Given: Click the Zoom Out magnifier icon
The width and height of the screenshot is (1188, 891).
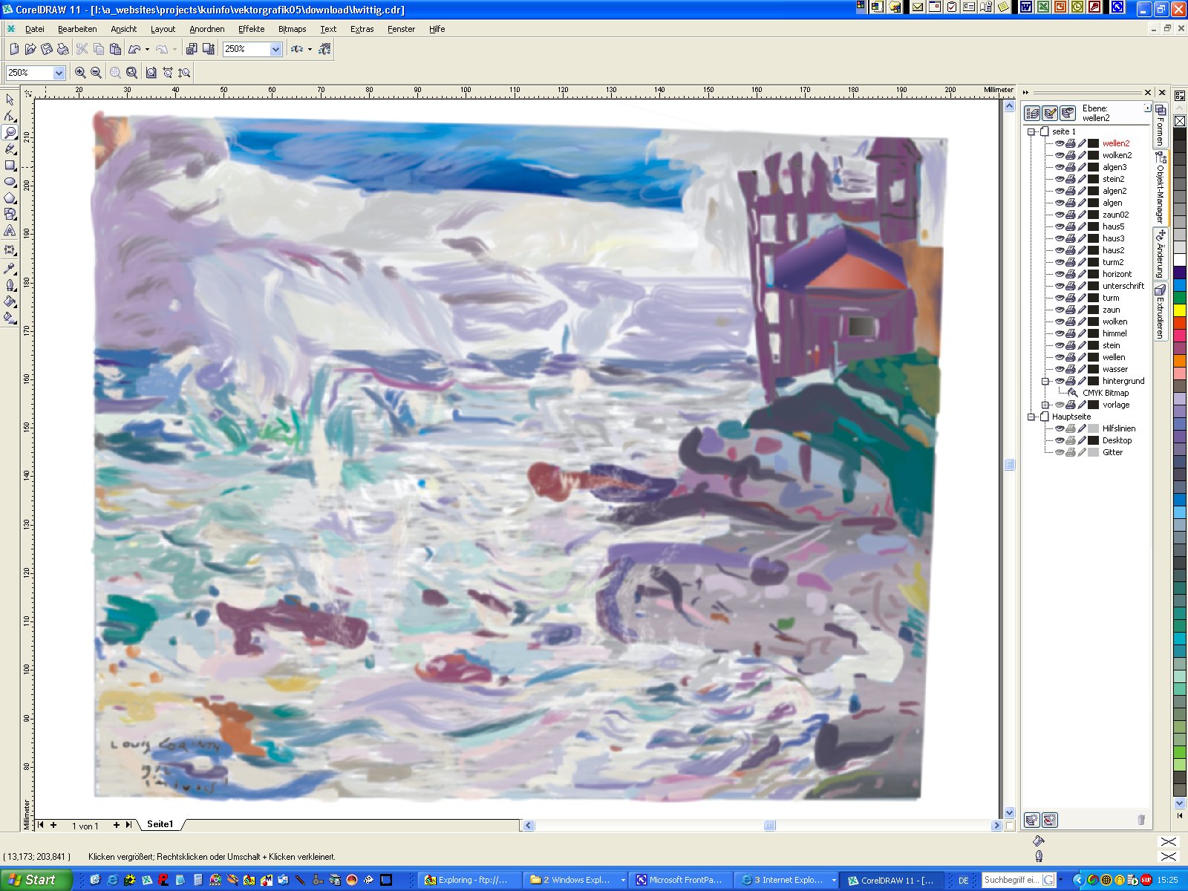Looking at the screenshot, I should click(x=96, y=73).
